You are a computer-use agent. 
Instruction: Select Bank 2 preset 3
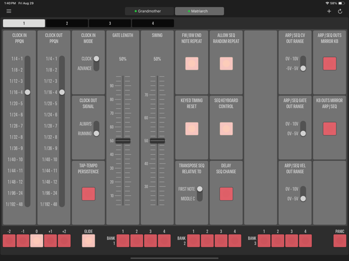point(221,241)
